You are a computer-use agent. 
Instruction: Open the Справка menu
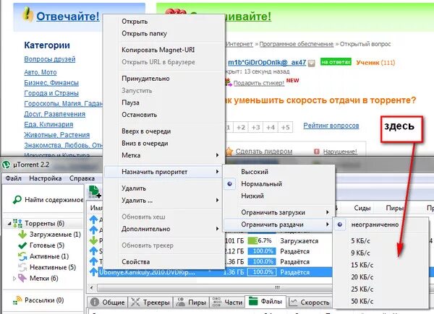point(82,178)
